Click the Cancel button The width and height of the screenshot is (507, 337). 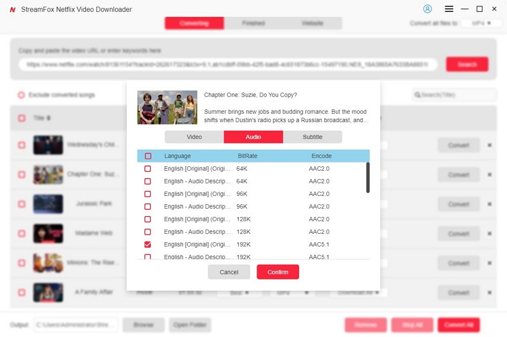coord(229,272)
